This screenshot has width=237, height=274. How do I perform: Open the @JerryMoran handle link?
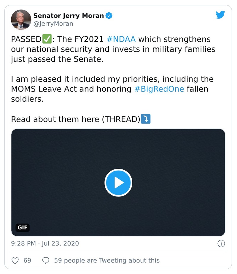(x=53, y=24)
